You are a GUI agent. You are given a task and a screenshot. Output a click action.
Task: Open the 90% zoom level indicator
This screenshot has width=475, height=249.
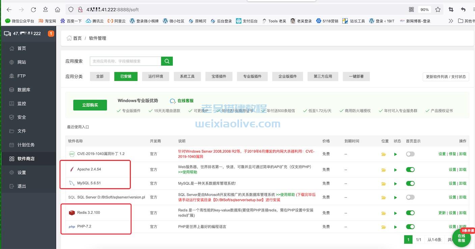point(424,10)
